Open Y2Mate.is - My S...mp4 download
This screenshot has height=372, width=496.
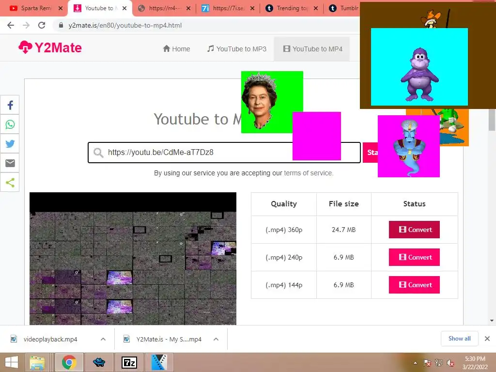click(169, 339)
